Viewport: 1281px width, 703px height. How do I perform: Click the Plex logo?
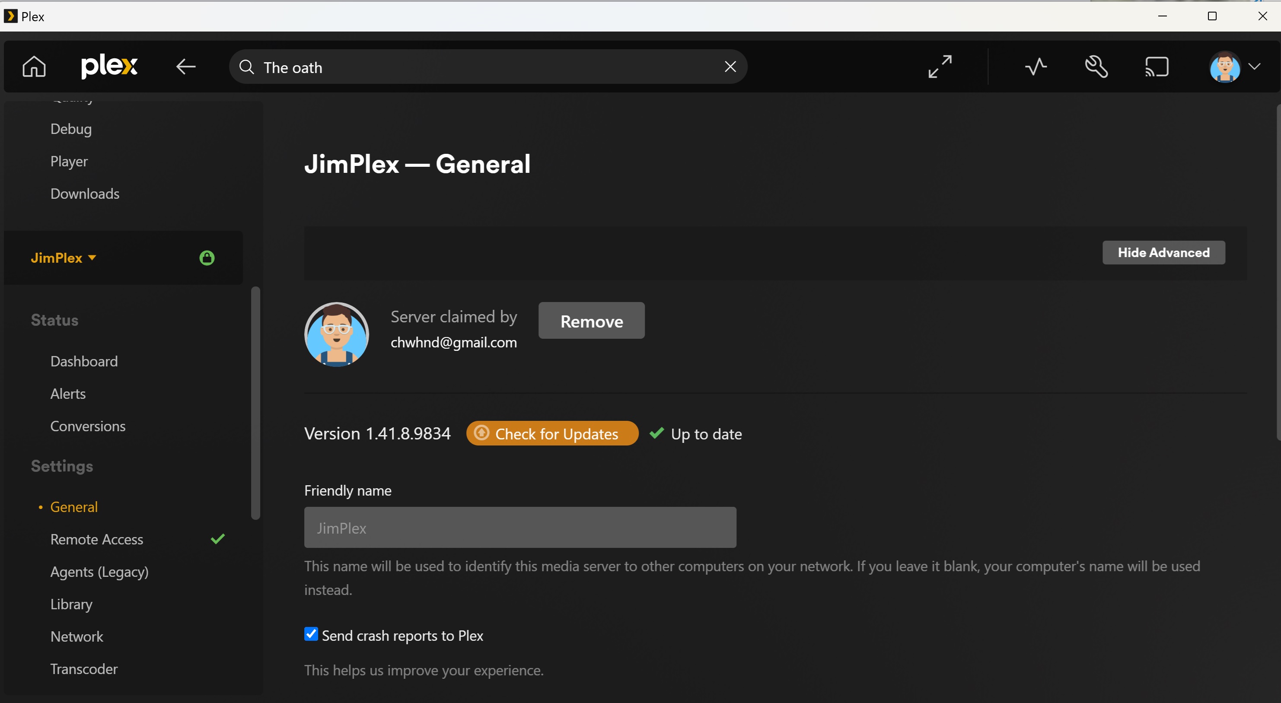[x=109, y=67]
